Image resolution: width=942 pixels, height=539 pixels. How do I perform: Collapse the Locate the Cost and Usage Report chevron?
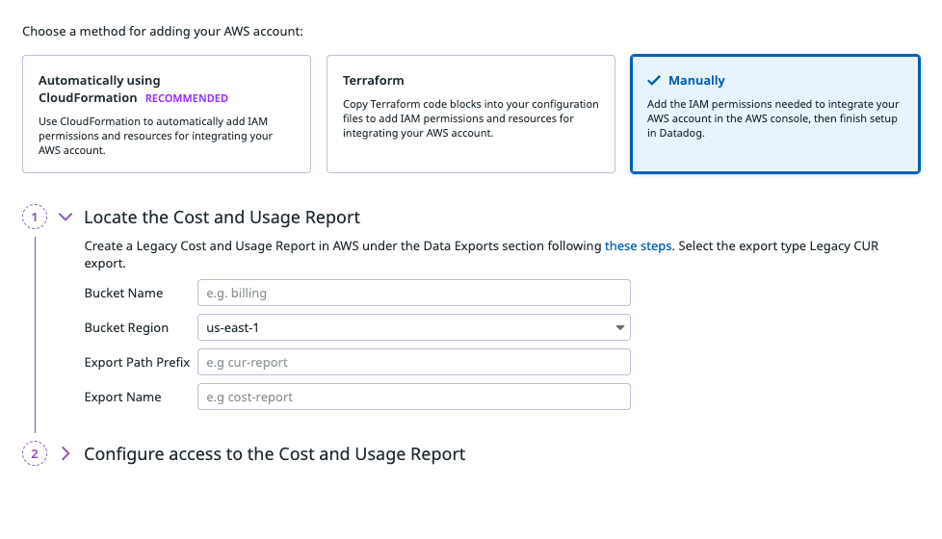pyautogui.click(x=65, y=218)
